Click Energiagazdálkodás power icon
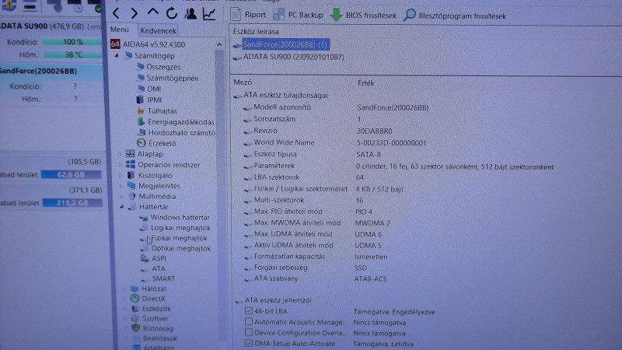622x350 pixels. [x=142, y=121]
